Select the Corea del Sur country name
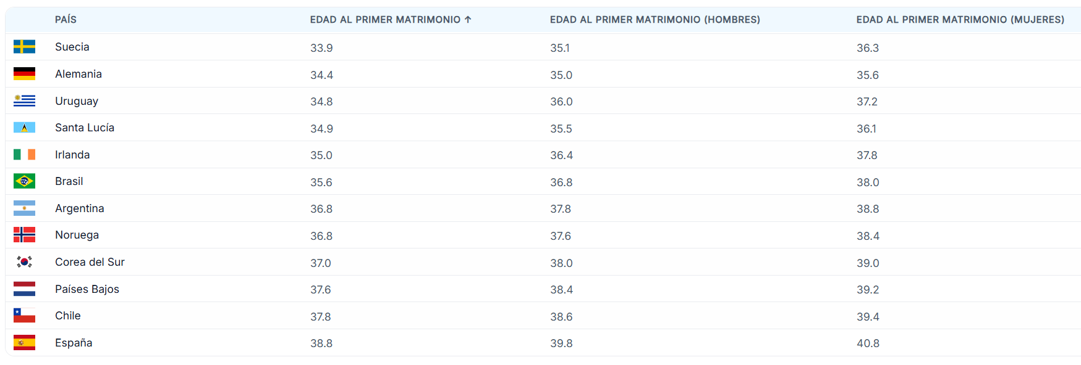1081x365 pixels. coord(90,262)
